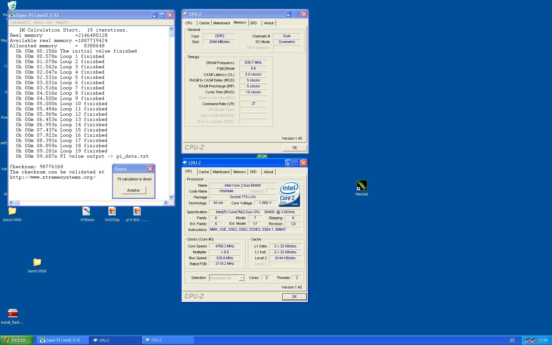This screenshot has height=345, width=552.
Task: Select Mainboard tab in lower CPU-Z window
Action: (x=221, y=172)
